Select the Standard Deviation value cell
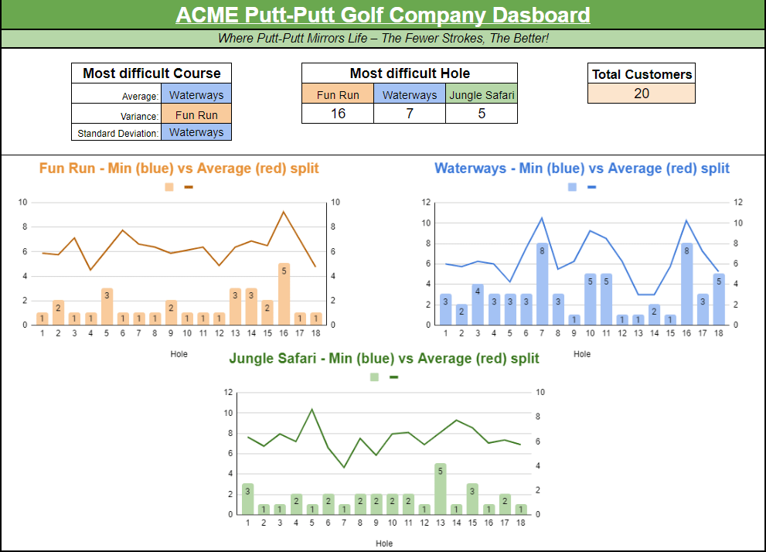The height and width of the screenshot is (552, 766). click(x=196, y=132)
